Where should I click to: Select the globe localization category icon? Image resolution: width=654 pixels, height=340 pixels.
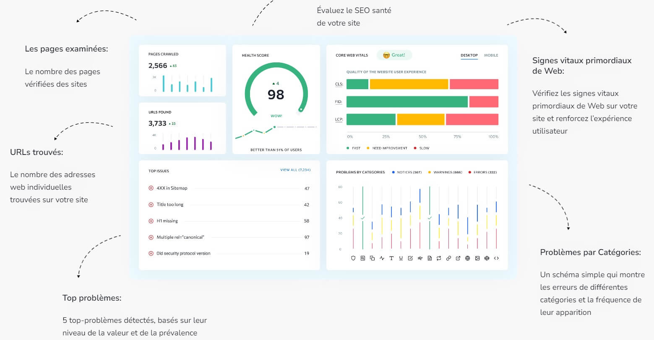coord(468,258)
